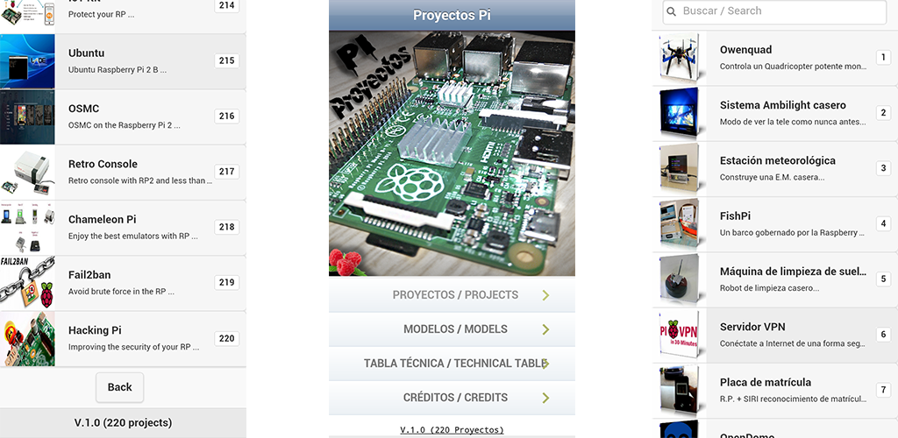Tap the Owenquad quadcopter thumbnail
898x438 pixels.
click(679, 58)
